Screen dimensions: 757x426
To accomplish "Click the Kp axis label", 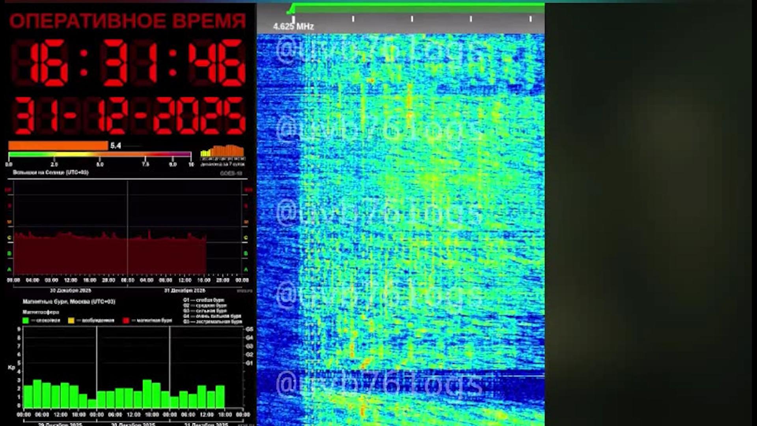I will 11,367.
